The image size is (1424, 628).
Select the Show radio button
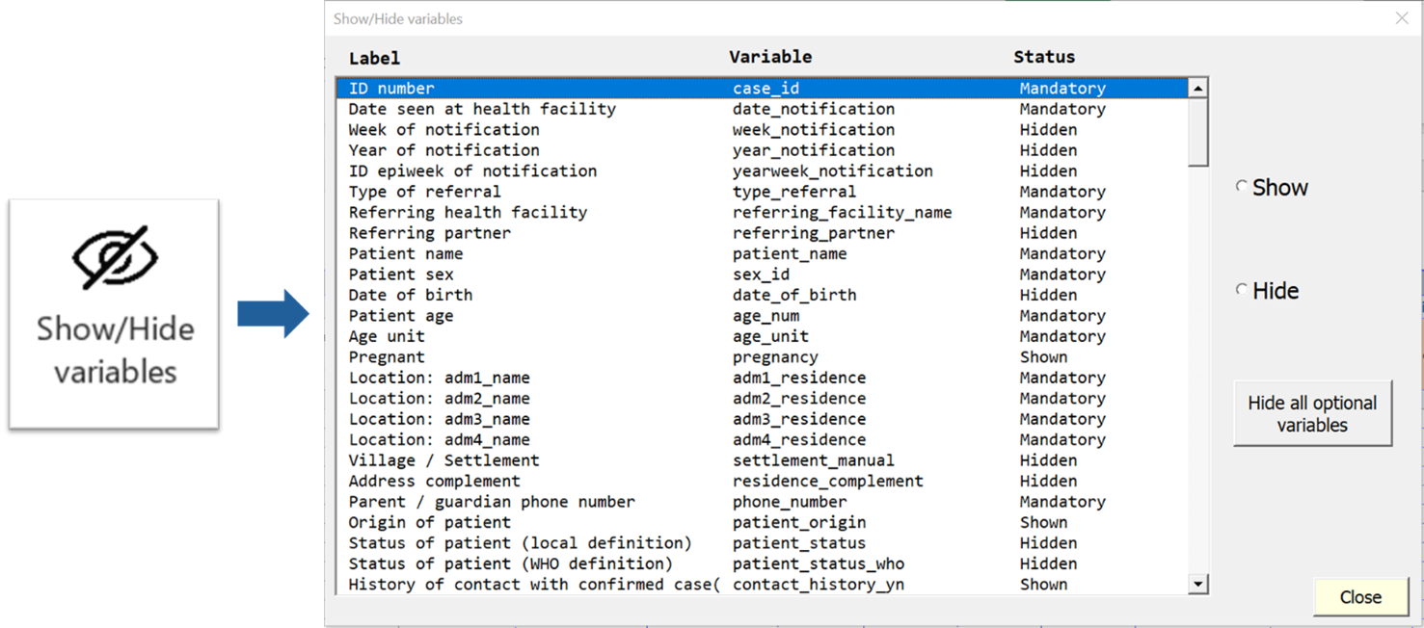click(x=1242, y=187)
